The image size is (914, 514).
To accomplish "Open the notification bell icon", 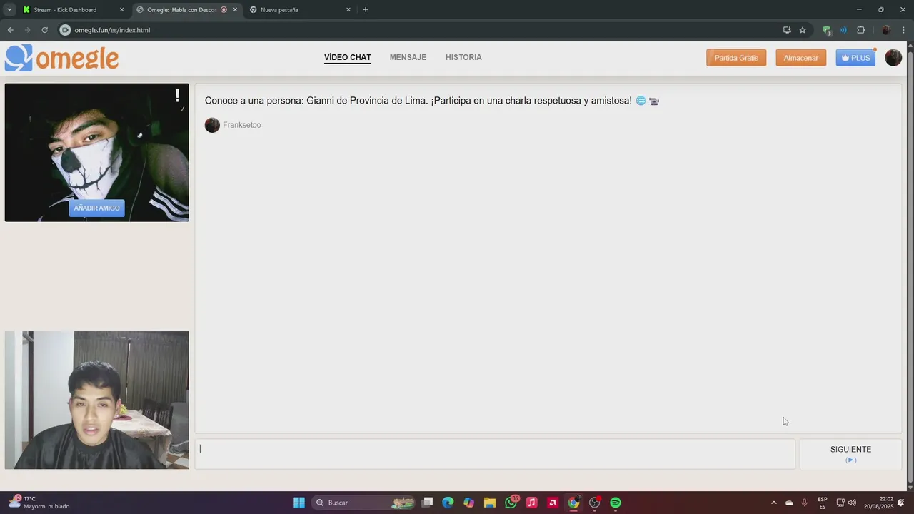I will click(x=901, y=503).
